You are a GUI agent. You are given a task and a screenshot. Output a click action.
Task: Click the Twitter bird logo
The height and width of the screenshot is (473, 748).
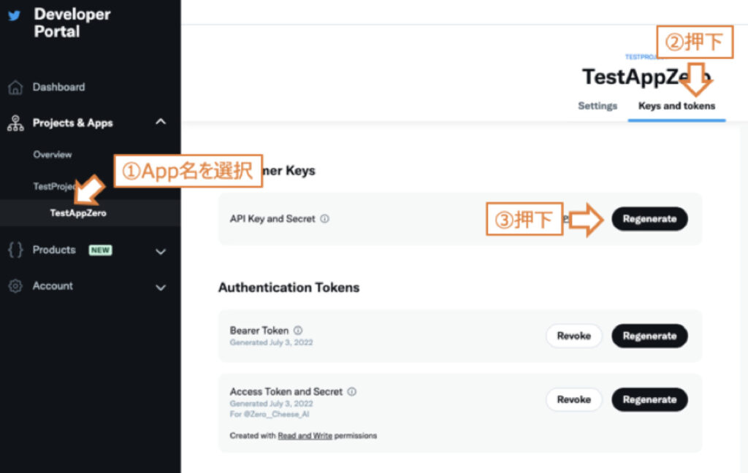tap(15, 16)
